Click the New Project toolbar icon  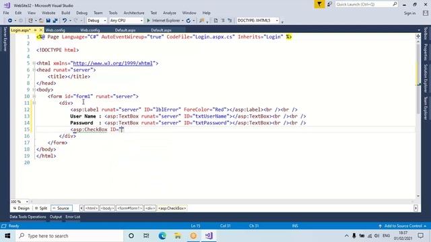pos(30,21)
